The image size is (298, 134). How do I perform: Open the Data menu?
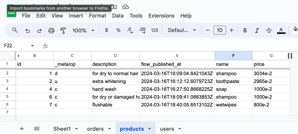coord(118,16)
